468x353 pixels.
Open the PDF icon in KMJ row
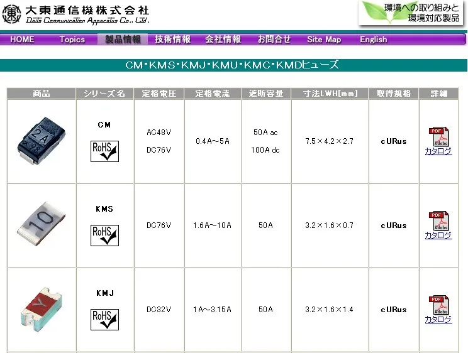click(x=438, y=305)
